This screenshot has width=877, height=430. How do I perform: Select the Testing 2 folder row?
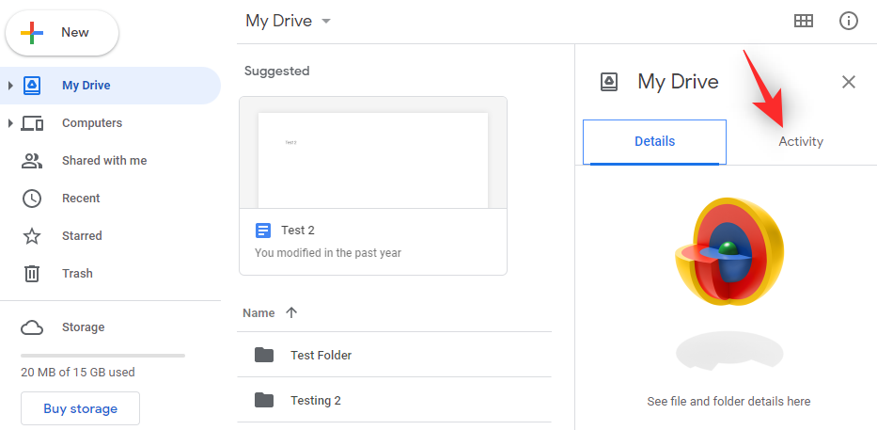pos(394,400)
